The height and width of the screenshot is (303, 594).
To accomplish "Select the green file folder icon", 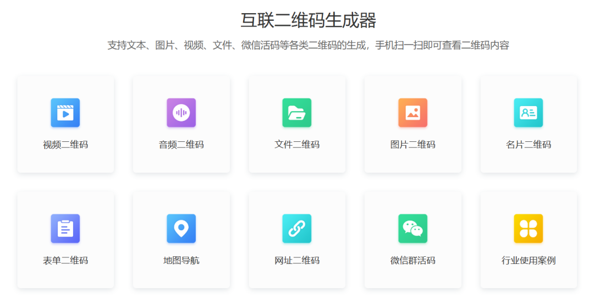I will click(x=297, y=113).
